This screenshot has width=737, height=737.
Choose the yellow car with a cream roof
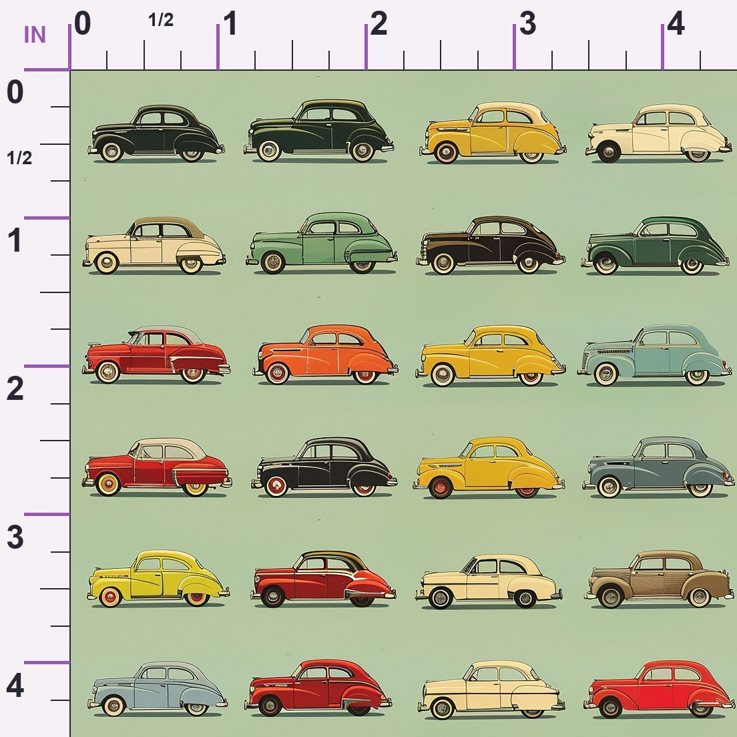[493, 133]
